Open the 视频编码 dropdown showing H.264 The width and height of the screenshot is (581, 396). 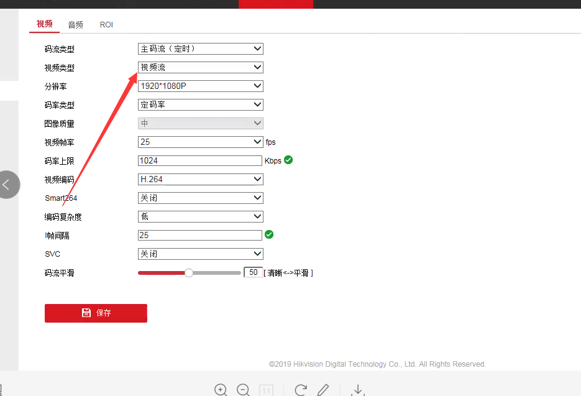click(201, 179)
